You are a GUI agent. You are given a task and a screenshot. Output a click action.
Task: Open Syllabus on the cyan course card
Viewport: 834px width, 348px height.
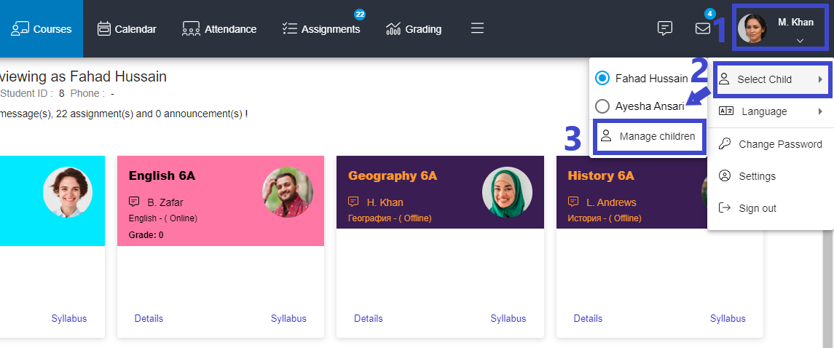tap(69, 319)
